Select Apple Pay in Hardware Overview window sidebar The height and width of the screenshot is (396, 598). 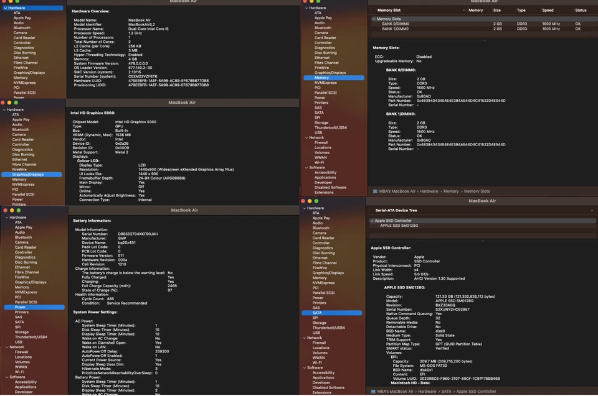(x=22, y=18)
